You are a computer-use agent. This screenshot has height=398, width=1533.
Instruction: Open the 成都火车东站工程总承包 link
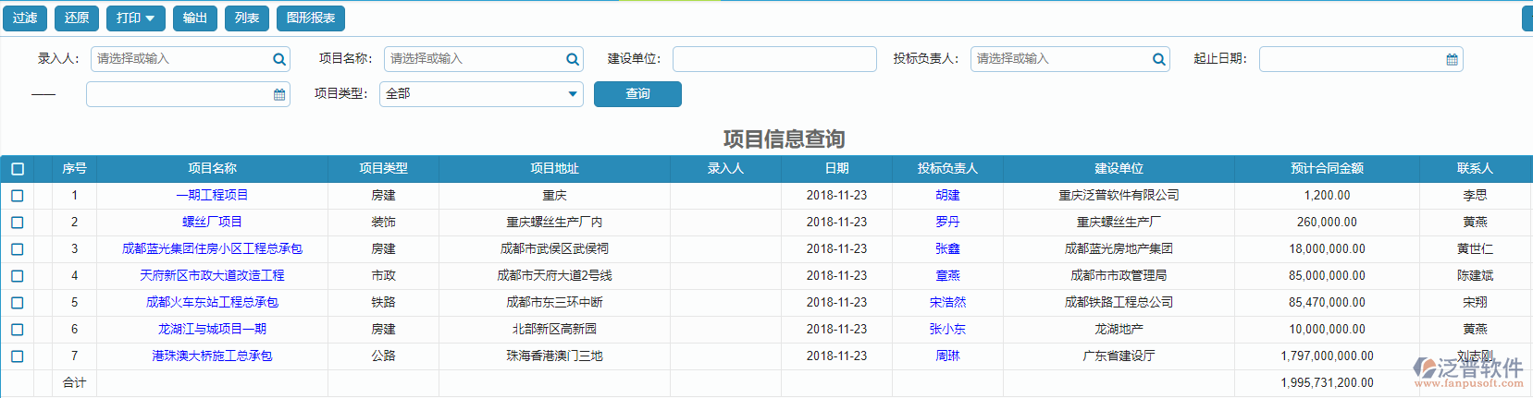(x=212, y=303)
